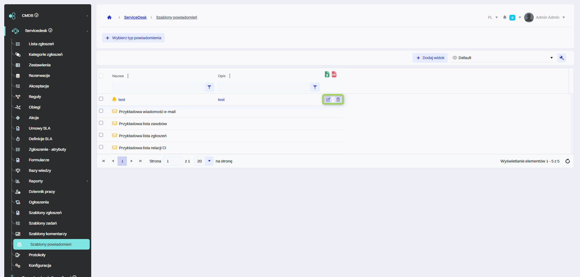Screen dimensions: 580x277
Task: Click the notifications bell icon
Action: pos(504,17)
